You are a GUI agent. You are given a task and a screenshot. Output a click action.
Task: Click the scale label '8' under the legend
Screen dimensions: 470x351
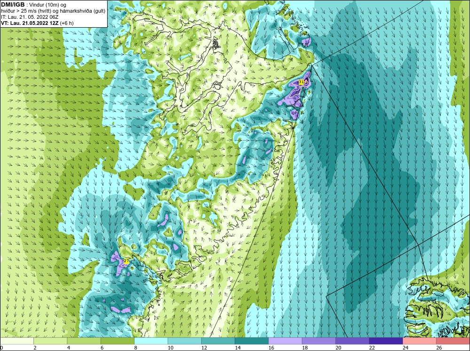pos(136,348)
